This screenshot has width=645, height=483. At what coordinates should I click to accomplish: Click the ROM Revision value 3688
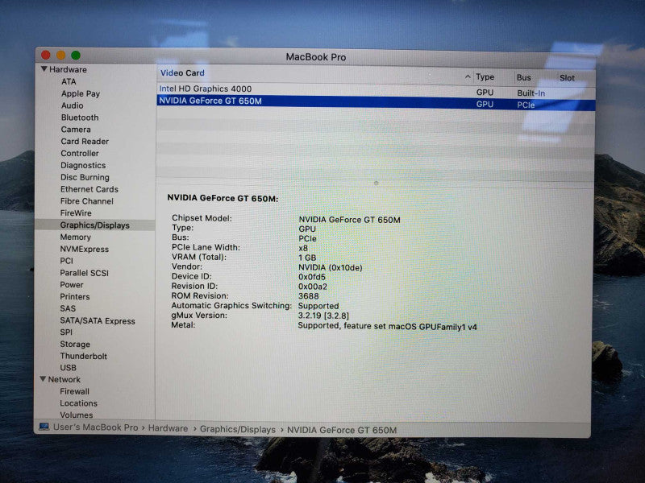pos(309,296)
